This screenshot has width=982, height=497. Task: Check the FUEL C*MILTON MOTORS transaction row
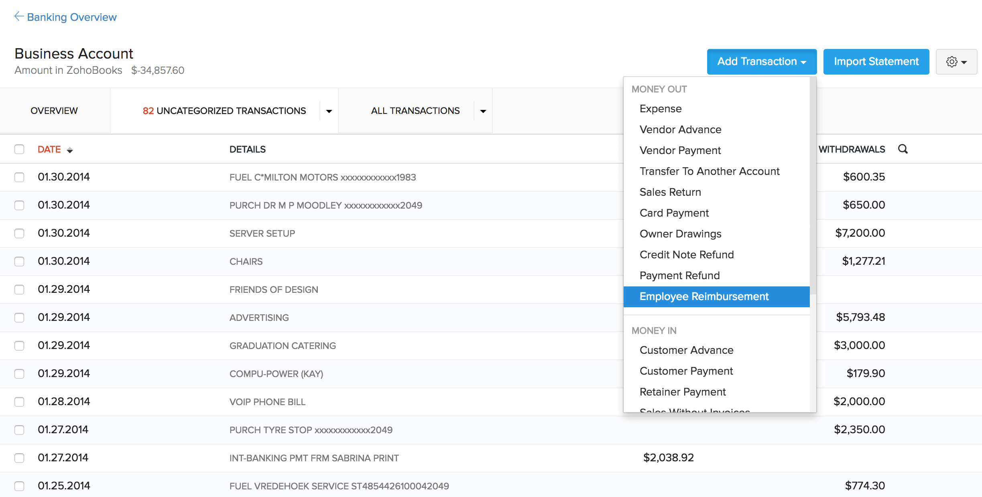click(19, 177)
